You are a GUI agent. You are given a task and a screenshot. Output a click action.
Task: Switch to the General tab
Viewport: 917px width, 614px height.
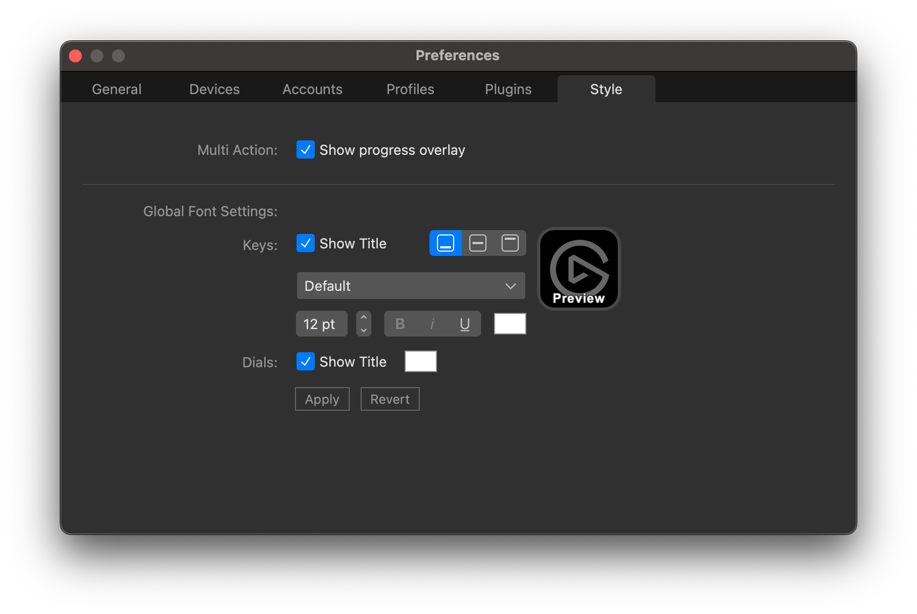pyautogui.click(x=117, y=89)
